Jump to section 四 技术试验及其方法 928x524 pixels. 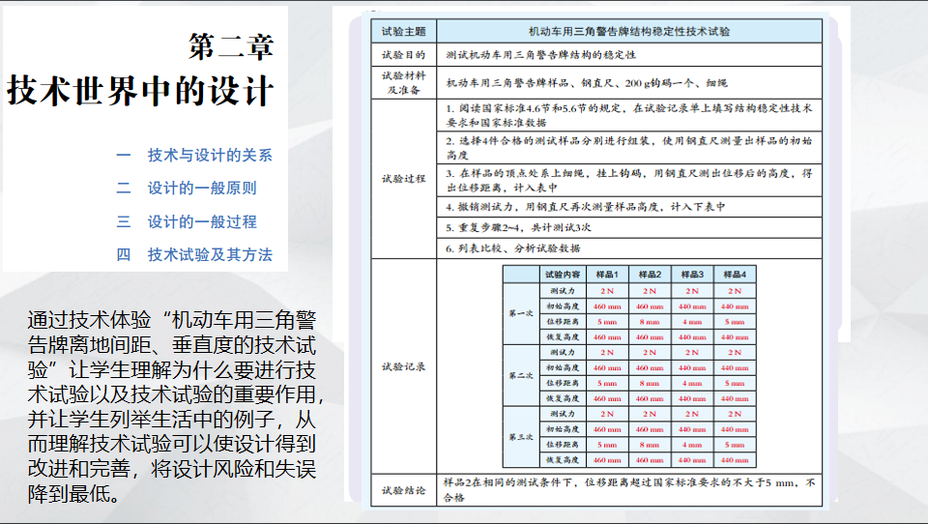coord(194,255)
